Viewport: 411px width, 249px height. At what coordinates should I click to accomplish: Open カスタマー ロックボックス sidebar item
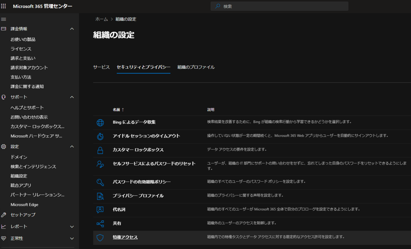(x=37, y=127)
